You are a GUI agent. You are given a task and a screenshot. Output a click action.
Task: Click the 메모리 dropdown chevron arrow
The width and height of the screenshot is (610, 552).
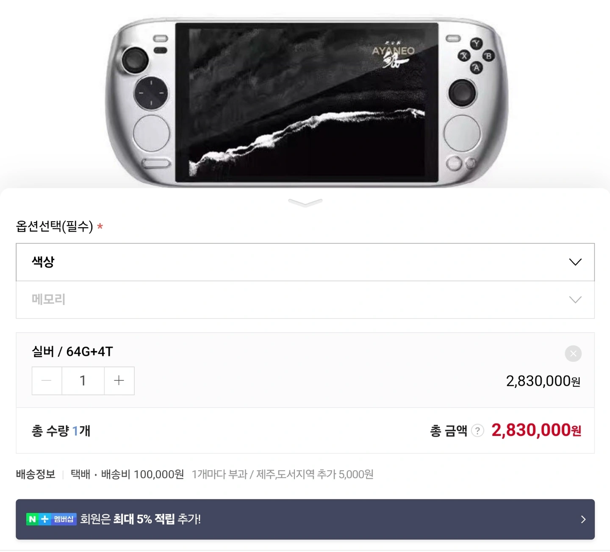point(575,300)
